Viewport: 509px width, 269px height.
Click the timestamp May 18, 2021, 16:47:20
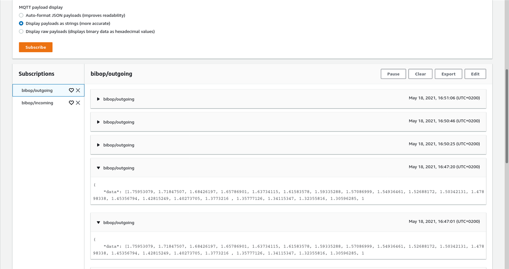point(444,167)
